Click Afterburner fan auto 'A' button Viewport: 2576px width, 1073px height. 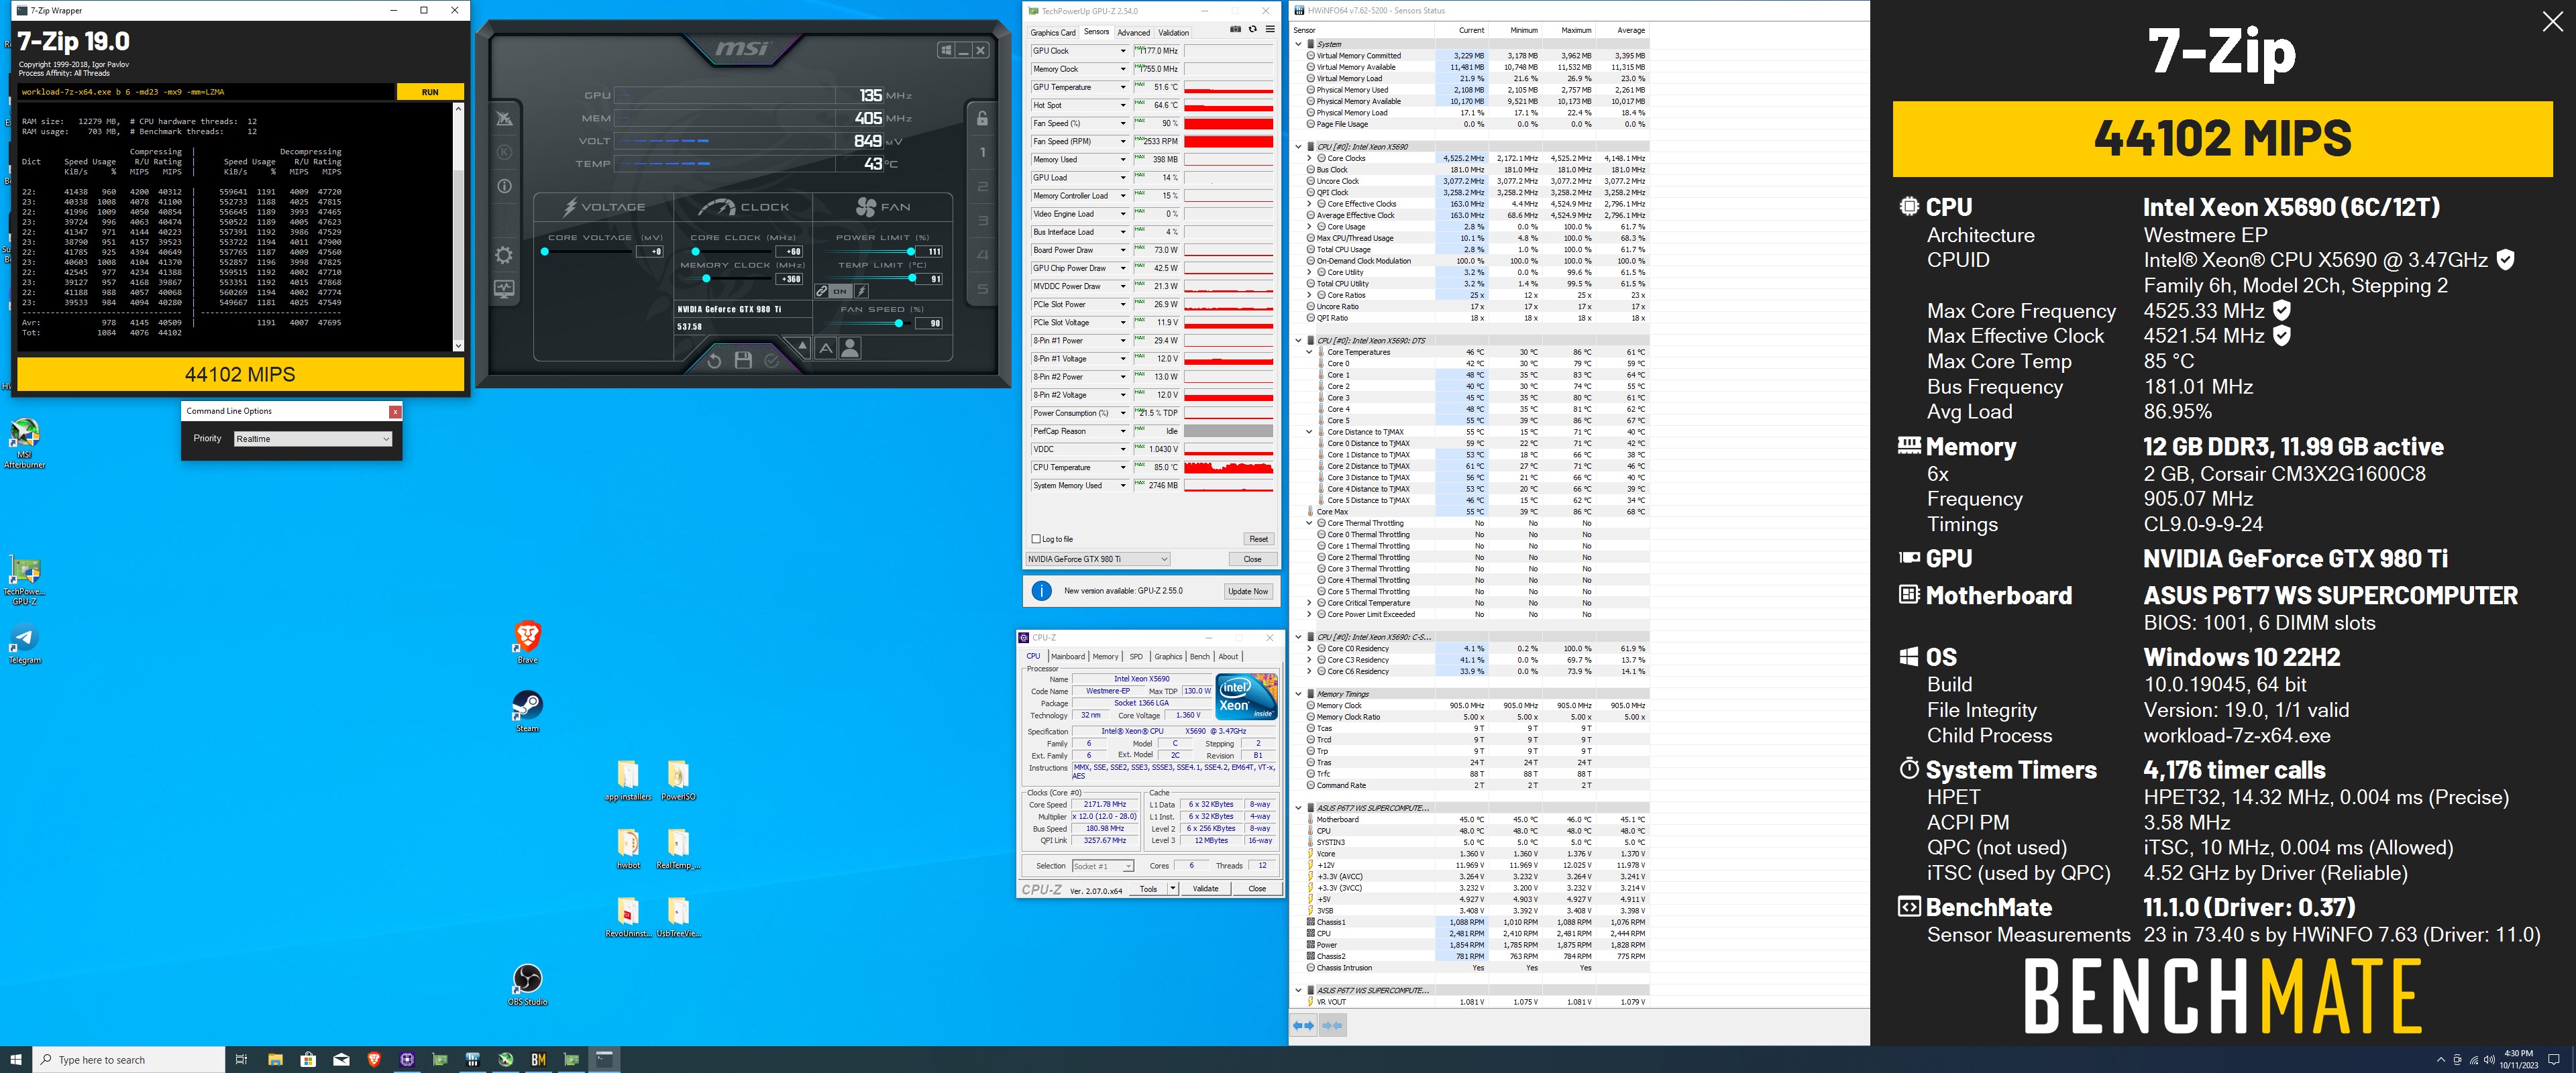[x=825, y=348]
